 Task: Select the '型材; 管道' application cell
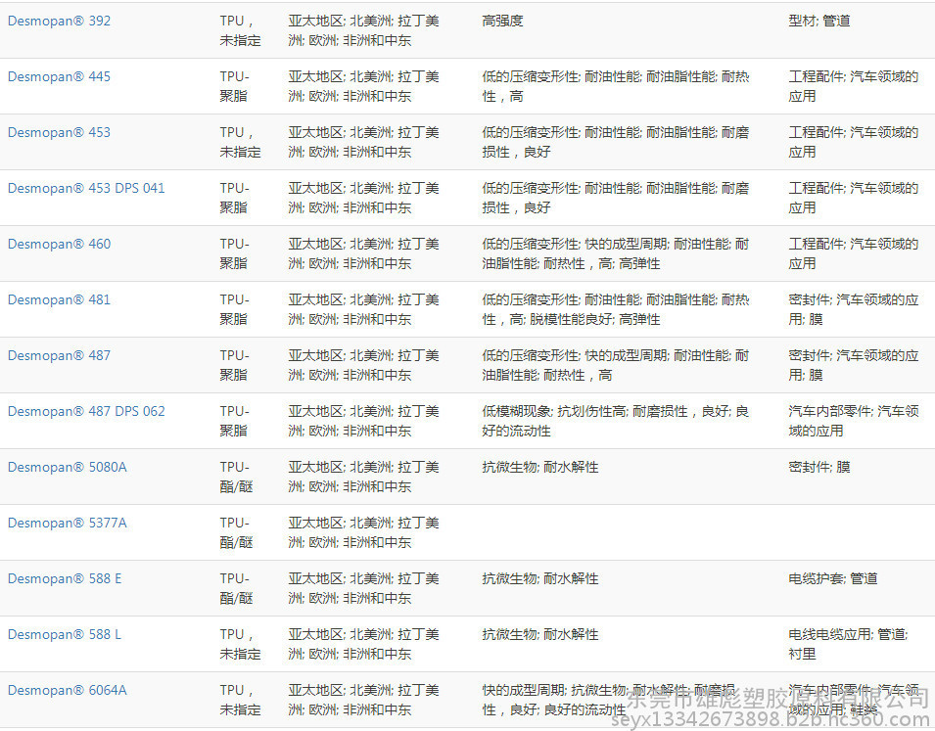[818, 21]
